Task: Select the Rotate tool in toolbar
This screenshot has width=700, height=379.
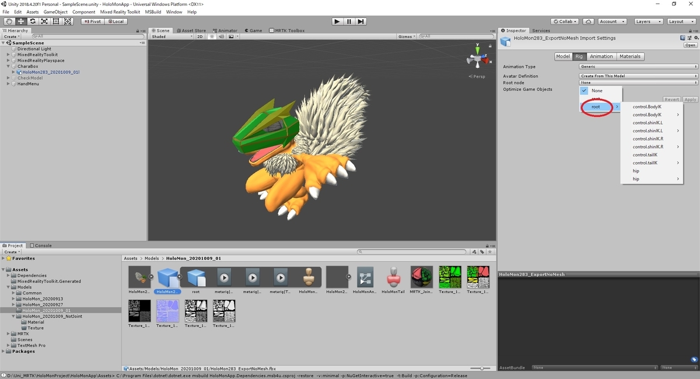Action: (x=33, y=21)
